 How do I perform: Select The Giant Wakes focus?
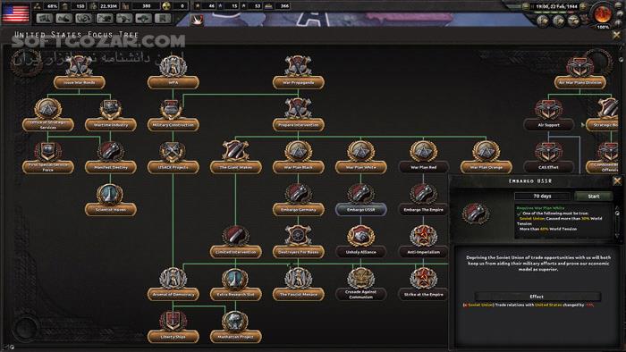235,167
